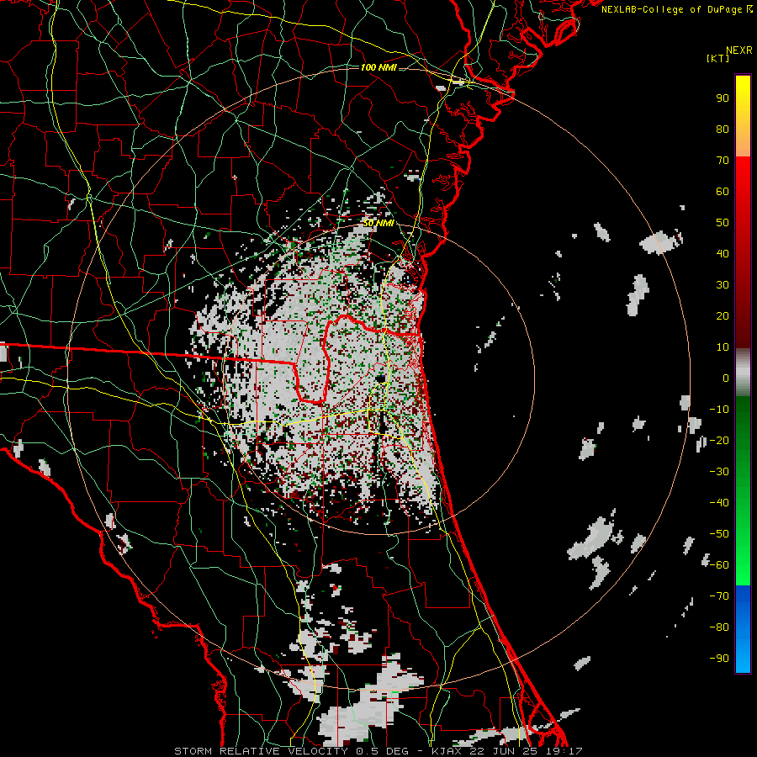Select the positive 70 knot scale label
The width and height of the screenshot is (757, 757).
[x=723, y=161]
